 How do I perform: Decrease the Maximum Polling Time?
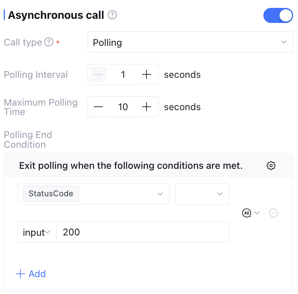tap(98, 107)
